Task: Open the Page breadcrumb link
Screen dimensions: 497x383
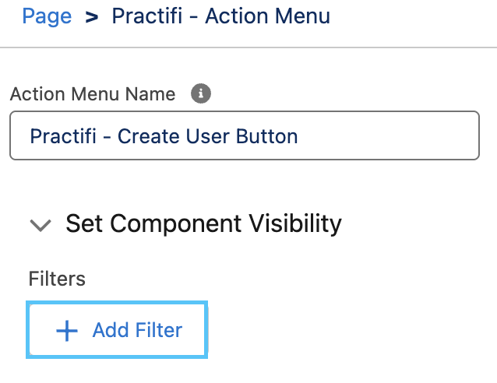Action: click(47, 16)
